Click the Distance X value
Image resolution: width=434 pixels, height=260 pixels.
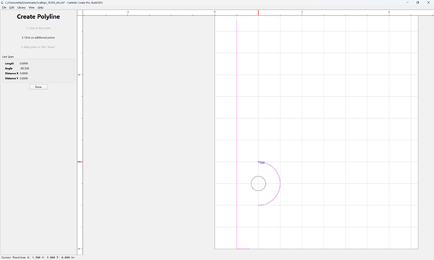tap(24, 73)
